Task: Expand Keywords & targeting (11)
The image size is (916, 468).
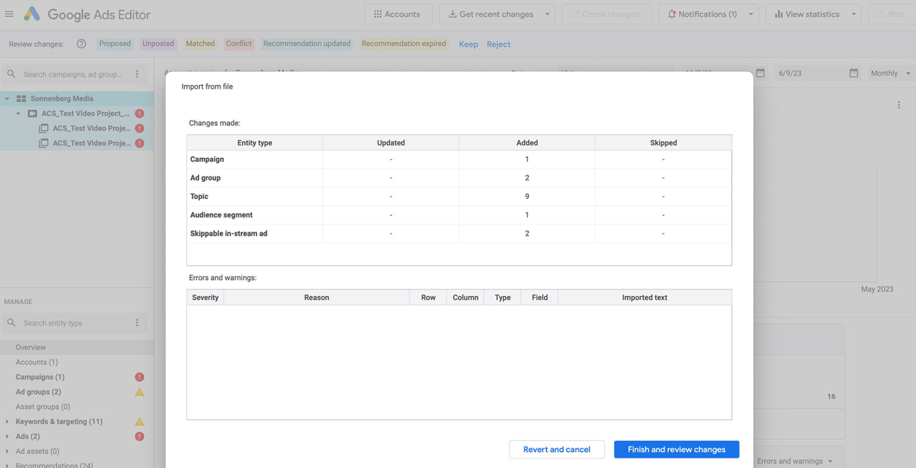Action: point(7,422)
